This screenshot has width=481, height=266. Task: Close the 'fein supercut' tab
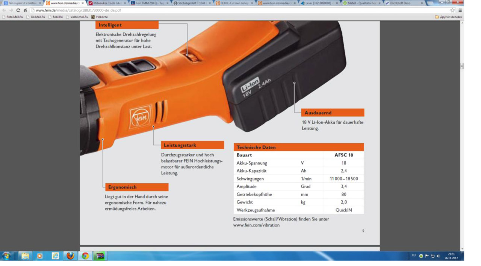pyautogui.click(x=40, y=3)
